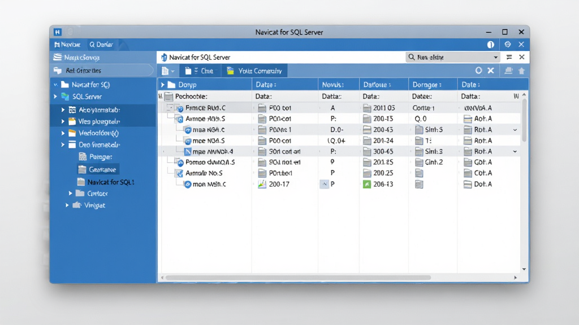Click the printer icon in toolbar
The height and width of the screenshot is (325, 579).
tap(508, 71)
